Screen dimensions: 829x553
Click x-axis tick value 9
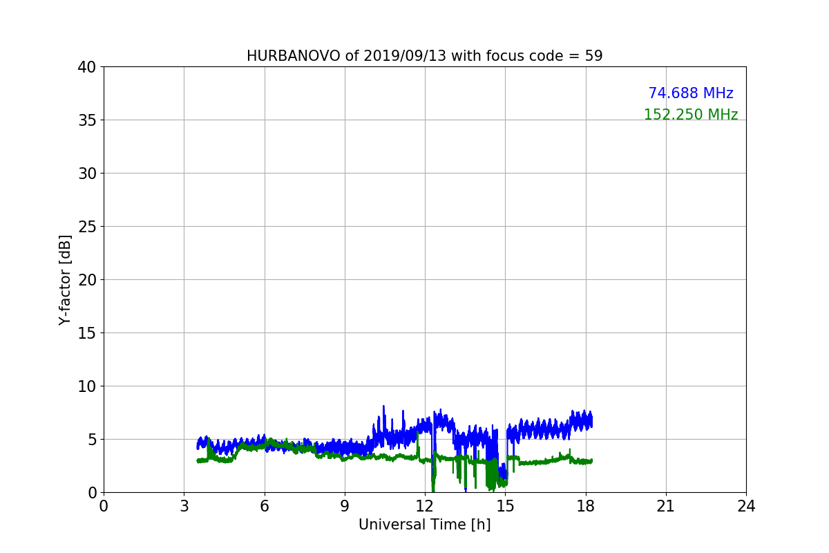coord(345,506)
